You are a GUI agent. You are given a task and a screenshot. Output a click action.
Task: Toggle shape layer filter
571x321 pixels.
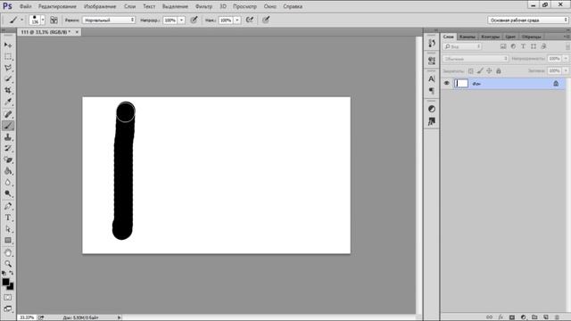pyautogui.click(x=534, y=46)
